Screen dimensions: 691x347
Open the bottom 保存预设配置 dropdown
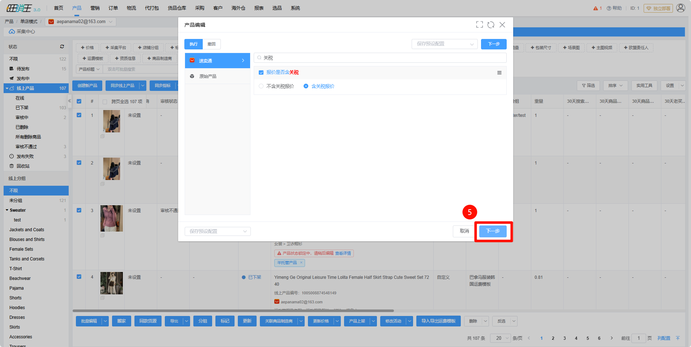pyautogui.click(x=218, y=231)
